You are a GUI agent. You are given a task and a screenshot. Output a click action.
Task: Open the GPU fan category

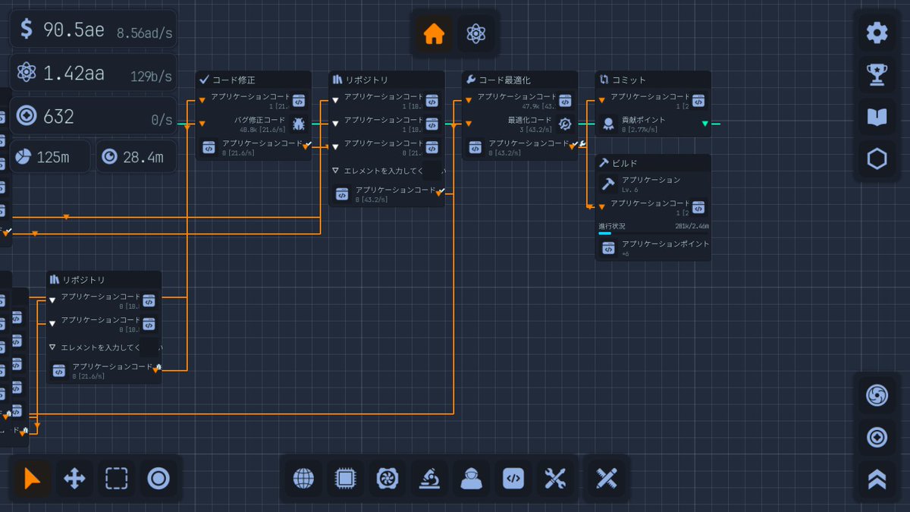point(388,479)
